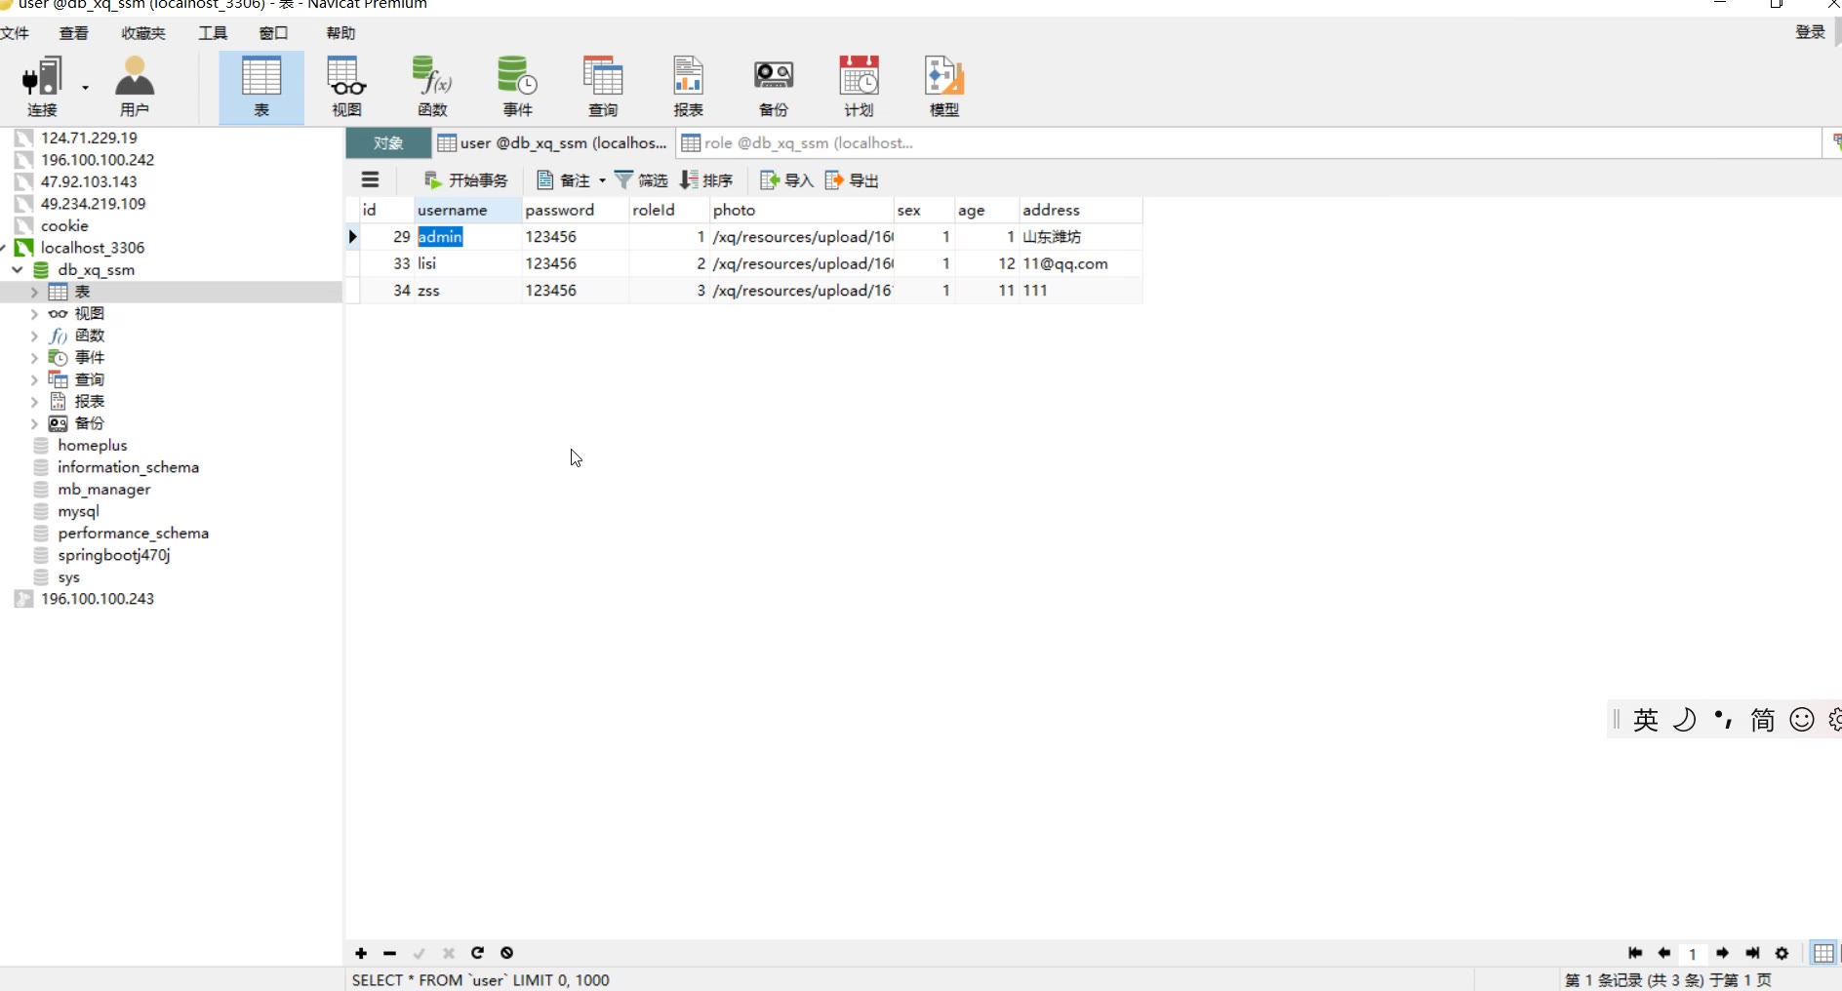Open the paging settings gear
1842x991 pixels.
click(x=1782, y=953)
